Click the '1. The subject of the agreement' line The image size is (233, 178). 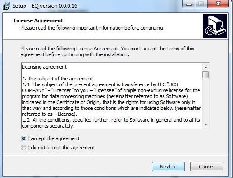(x=58, y=79)
